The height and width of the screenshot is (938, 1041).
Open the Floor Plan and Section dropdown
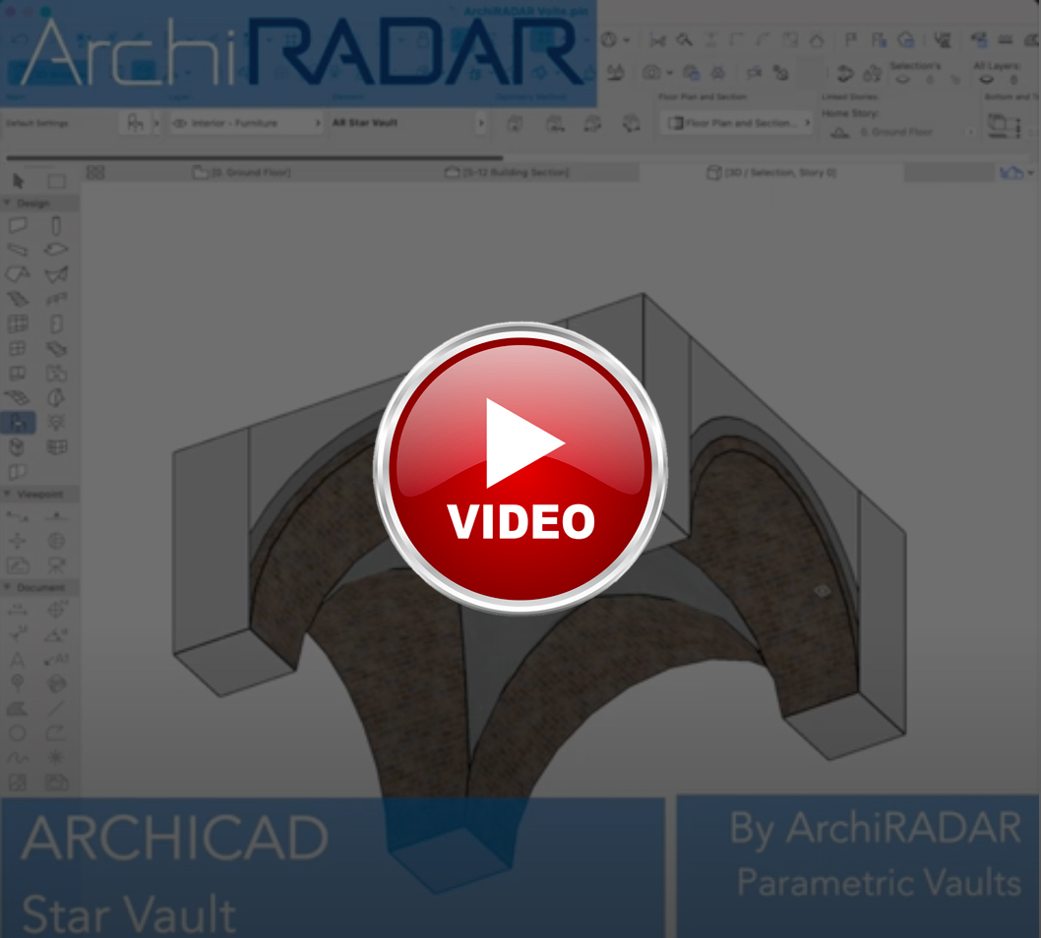739,124
